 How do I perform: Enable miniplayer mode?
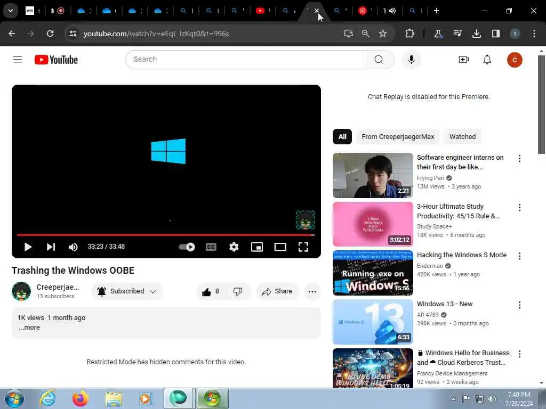click(x=257, y=247)
